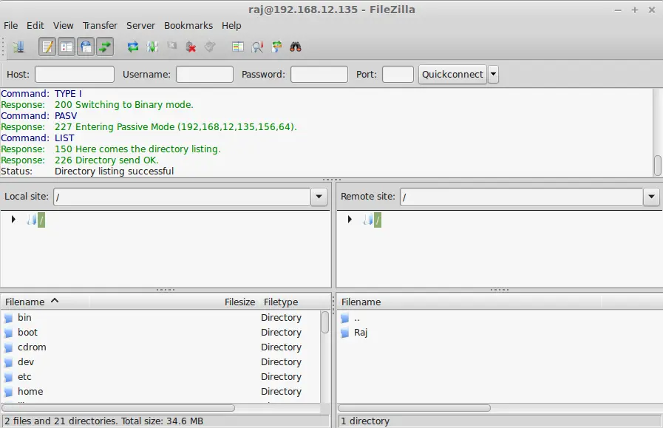Screen dimensions: 663x428
Task: Open the Help menu
Action: (x=231, y=25)
